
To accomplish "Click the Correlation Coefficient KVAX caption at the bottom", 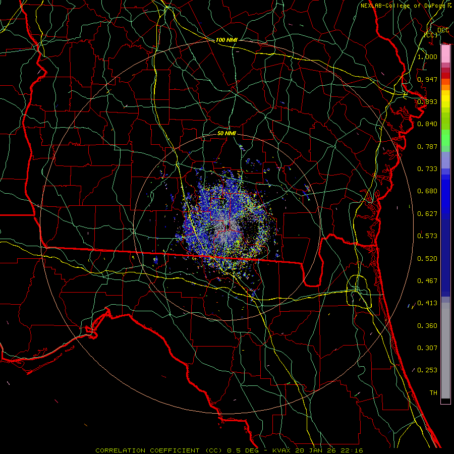I will 229,450.
